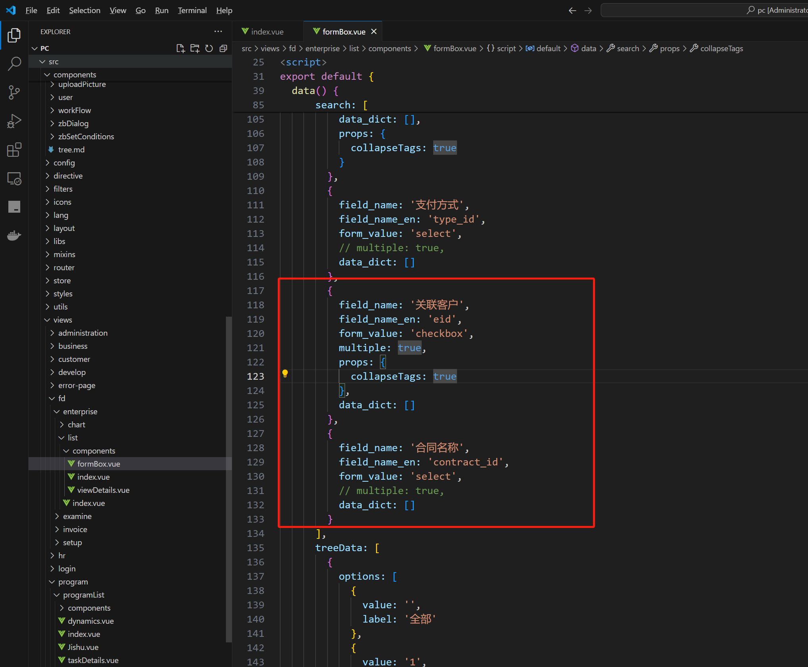Open the square panel icon below Remote Explorer
This screenshot has width=808, height=667.
click(14, 207)
